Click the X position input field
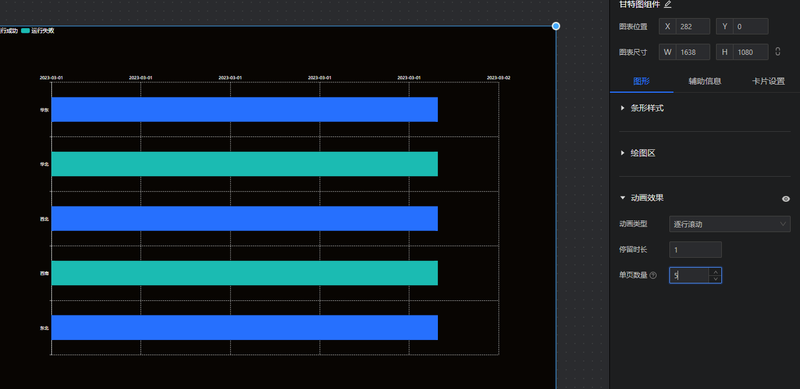This screenshot has width=800, height=389. tap(692, 26)
